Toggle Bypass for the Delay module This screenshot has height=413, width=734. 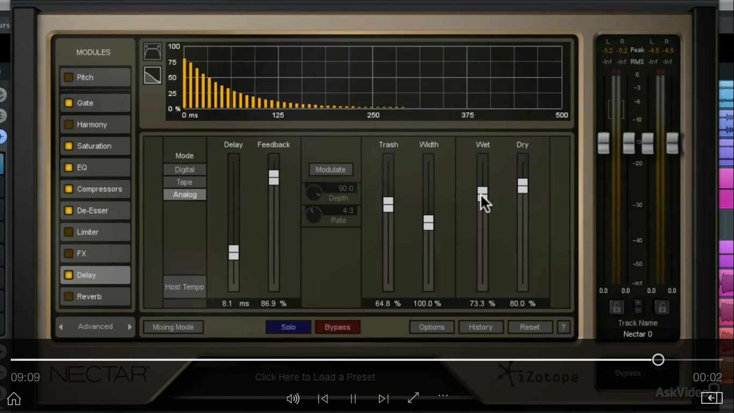point(337,327)
